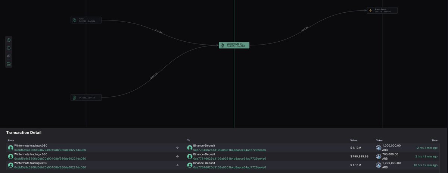Click the 2 hrs 4 min ago timestamp
This screenshot has height=173, width=448.
[427, 148]
